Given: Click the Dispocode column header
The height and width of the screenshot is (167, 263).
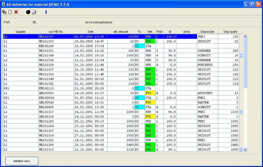Looking at the screenshot, I should (x=207, y=32).
